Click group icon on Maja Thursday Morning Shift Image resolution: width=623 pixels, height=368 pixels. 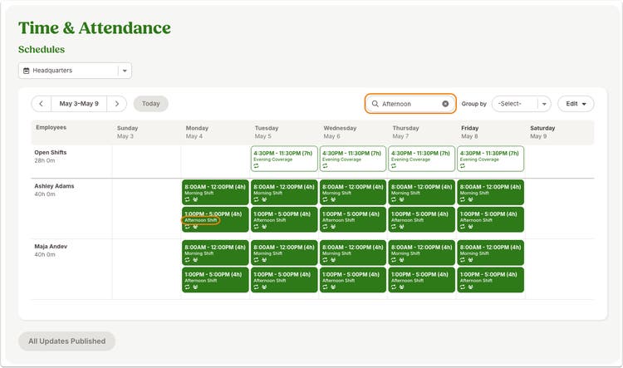pyautogui.click(x=402, y=260)
